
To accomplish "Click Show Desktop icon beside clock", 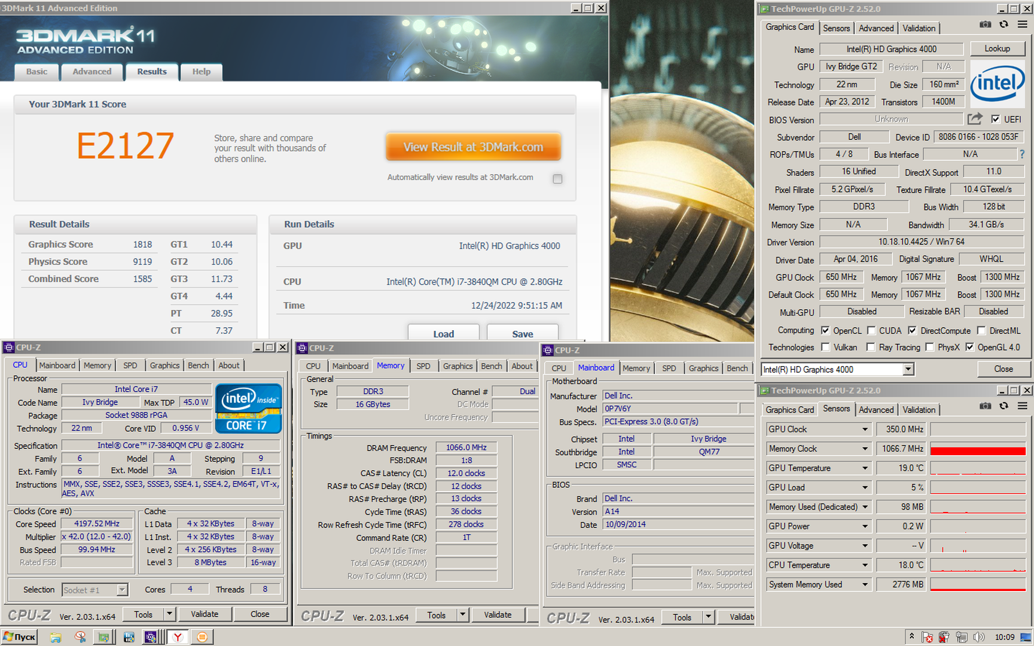I will coord(1026,637).
